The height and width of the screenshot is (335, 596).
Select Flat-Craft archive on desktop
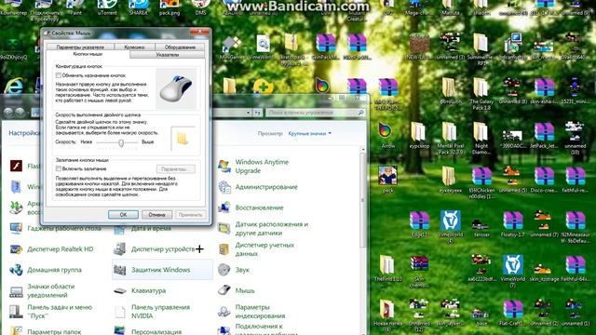click(x=512, y=313)
